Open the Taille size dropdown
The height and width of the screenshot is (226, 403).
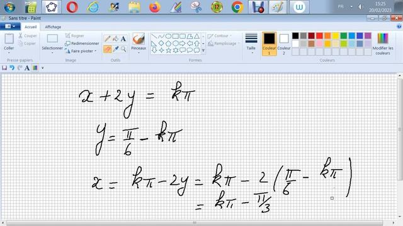251,44
